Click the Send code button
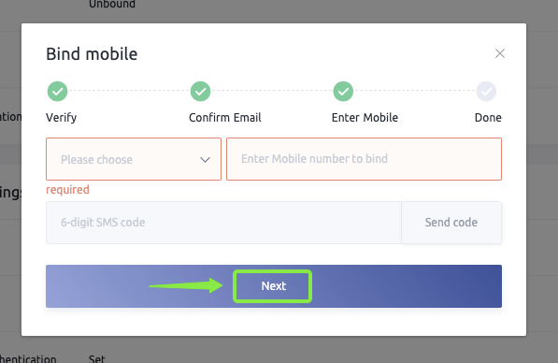This screenshot has width=558, height=363. 451,223
